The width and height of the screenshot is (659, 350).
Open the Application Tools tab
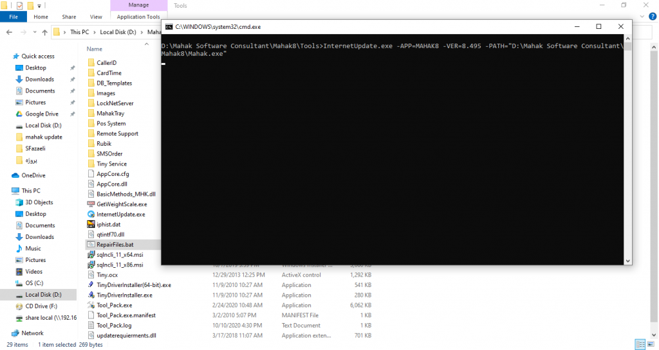coord(138,17)
